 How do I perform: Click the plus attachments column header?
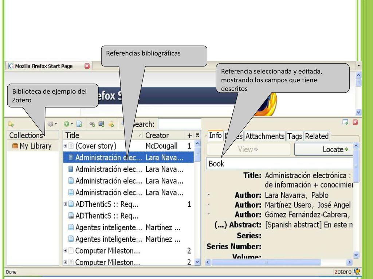click(189, 136)
